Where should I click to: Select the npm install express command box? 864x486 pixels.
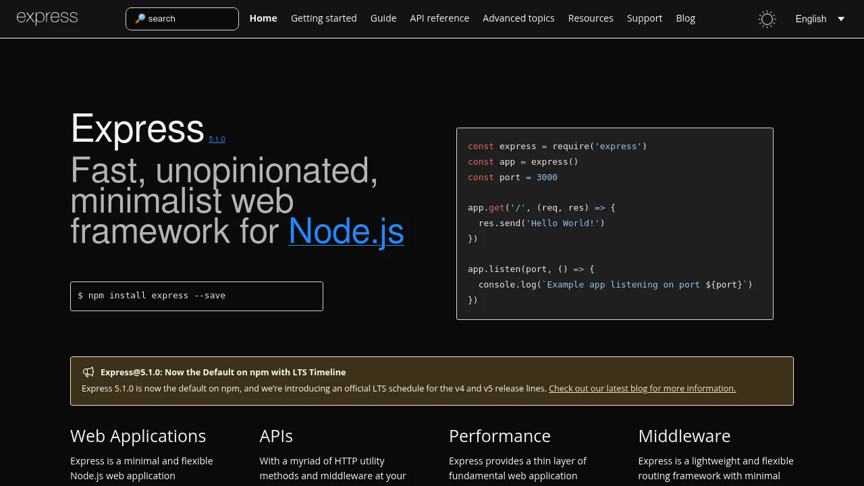(196, 296)
